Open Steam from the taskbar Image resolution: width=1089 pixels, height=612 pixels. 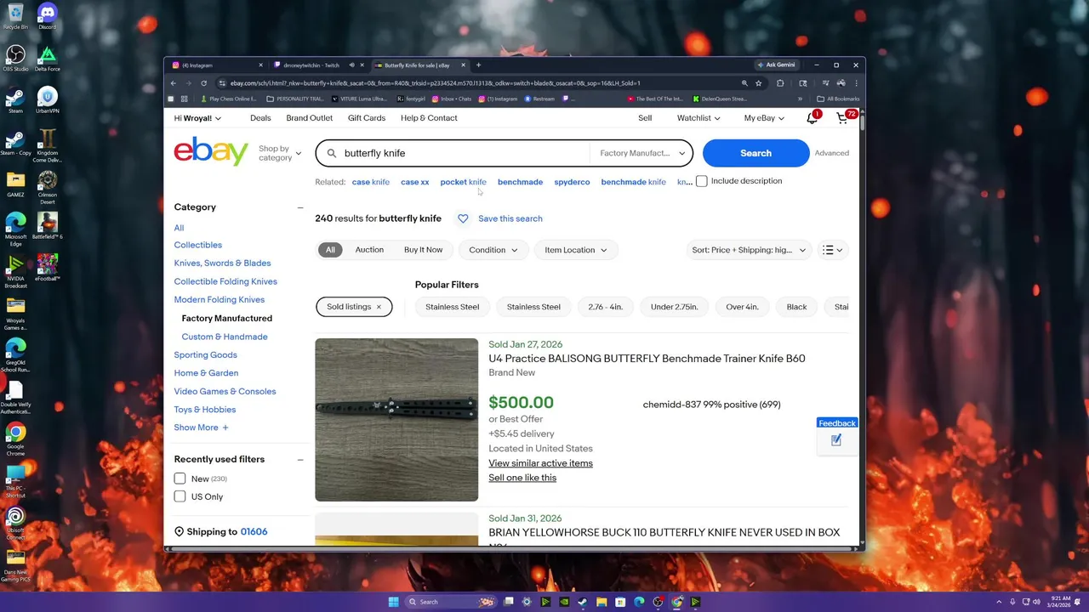(x=583, y=602)
